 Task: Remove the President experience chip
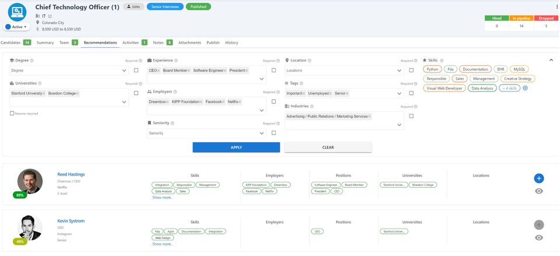tap(247, 71)
